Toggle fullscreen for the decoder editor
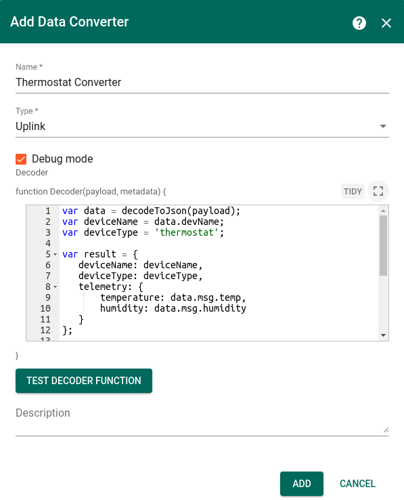 378,191
